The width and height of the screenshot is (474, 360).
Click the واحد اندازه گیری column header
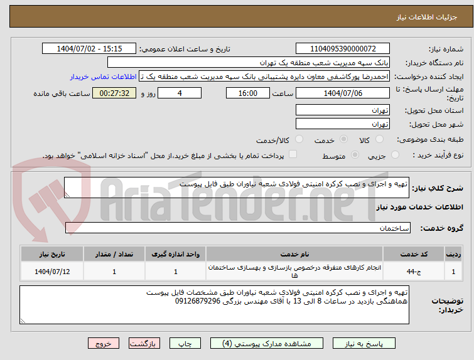click(175, 254)
